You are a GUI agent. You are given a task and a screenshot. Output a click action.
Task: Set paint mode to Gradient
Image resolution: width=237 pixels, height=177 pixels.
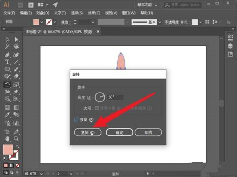[11, 165]
